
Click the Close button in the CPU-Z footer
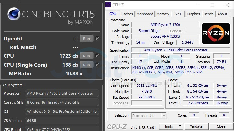click(x=221, y=126)
